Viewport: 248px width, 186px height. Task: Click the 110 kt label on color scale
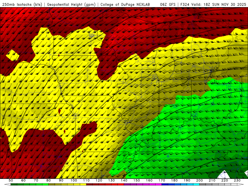[x=86, y=180]
